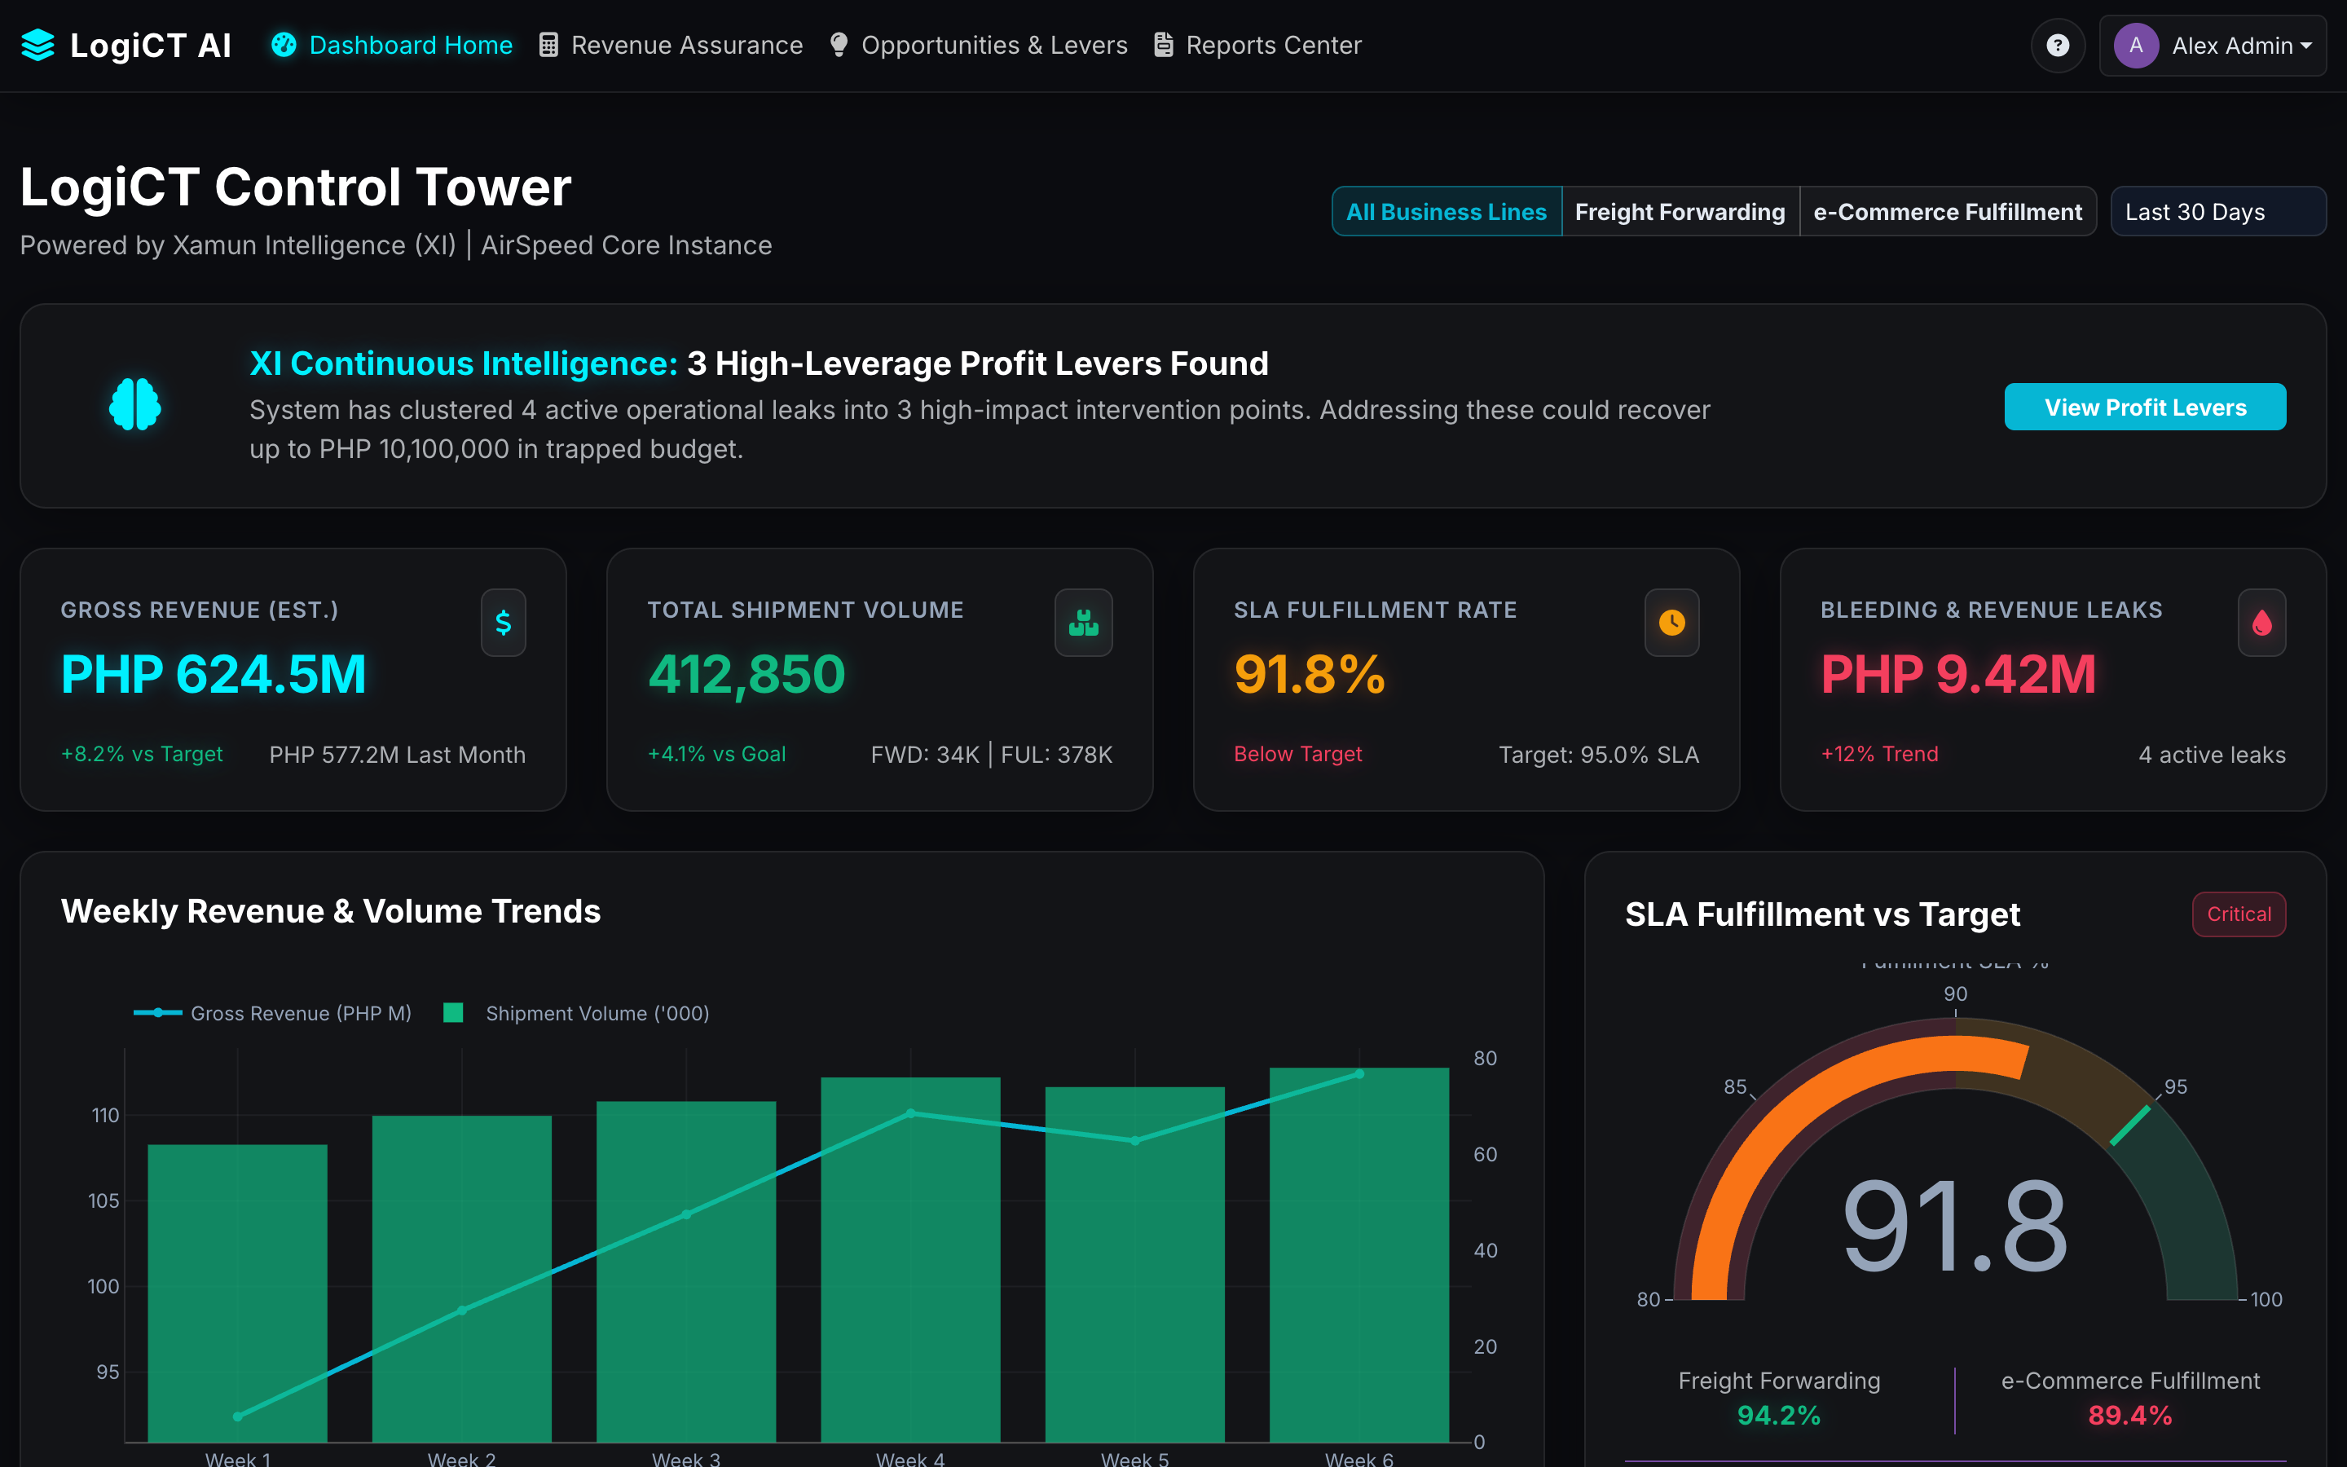Image resolution: width=2347 pixels, height=1467 pixels.
Task: Click the 'XI Continuous Intelligence:' banner heading
Action: tap(464, 363)
